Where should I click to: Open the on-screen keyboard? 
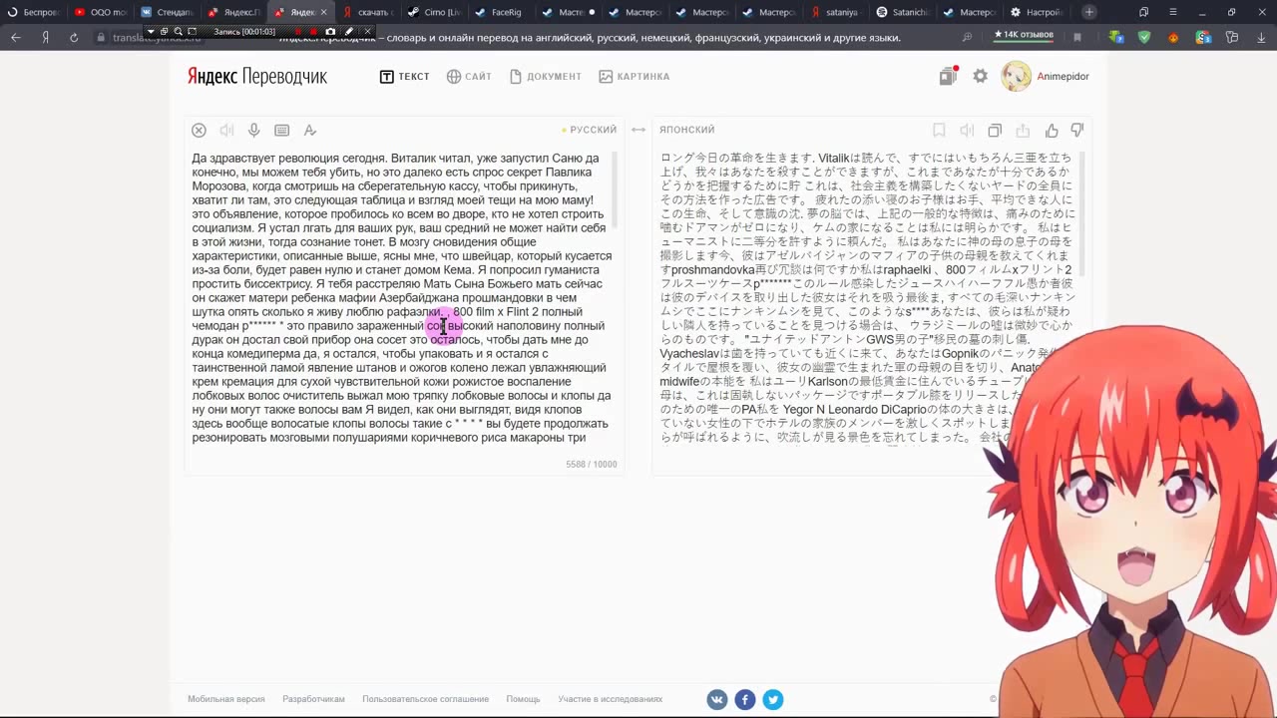pos(282,130)
